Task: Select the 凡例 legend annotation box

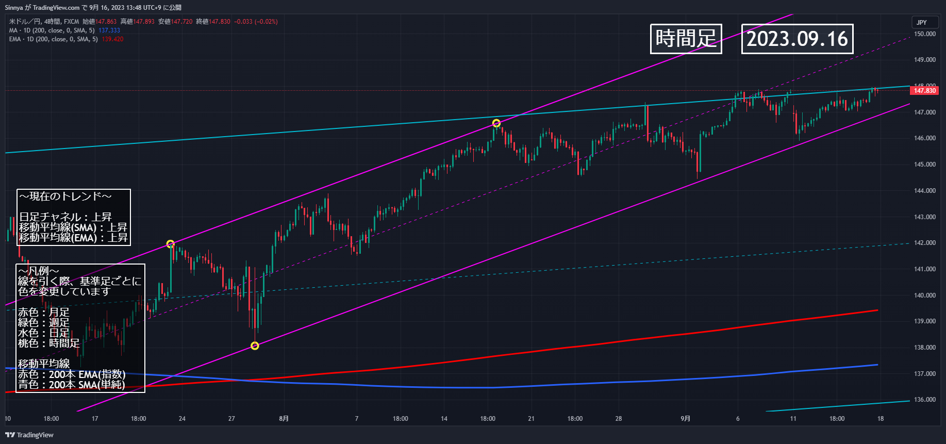Action: pyautogui.click(x=80, y=328)
